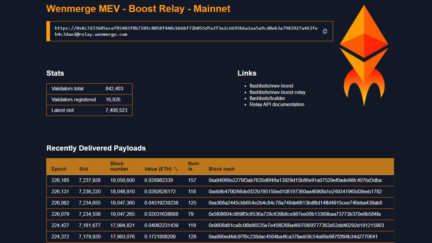
Task: Click the Slot column header
Action: (x=84, y=169)
